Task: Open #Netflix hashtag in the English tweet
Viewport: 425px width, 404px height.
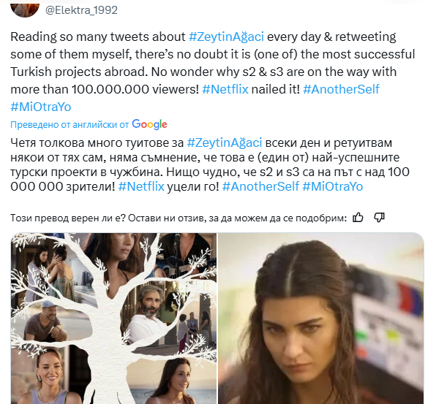Action: [225, 89]
